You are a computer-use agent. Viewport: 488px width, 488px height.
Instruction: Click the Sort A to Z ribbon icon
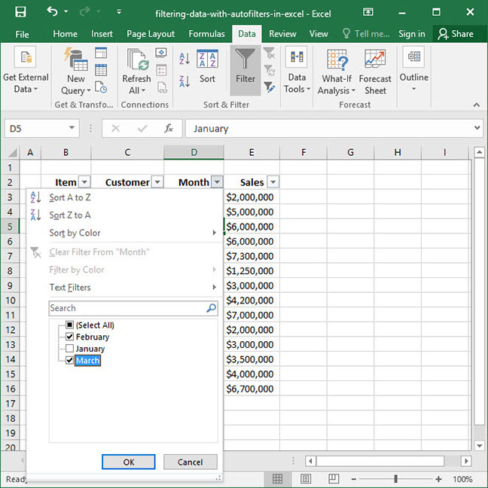185,59
